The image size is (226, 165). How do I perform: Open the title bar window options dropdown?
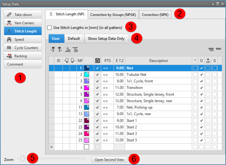(x=213, y=4)
